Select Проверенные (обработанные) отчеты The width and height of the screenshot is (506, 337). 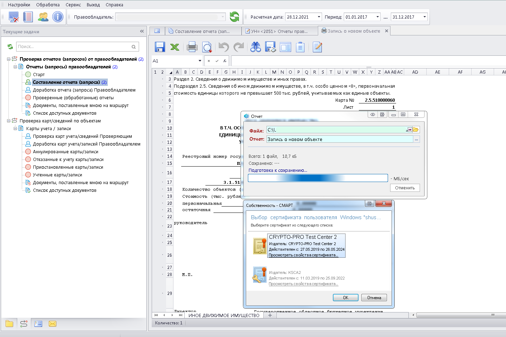73,97
